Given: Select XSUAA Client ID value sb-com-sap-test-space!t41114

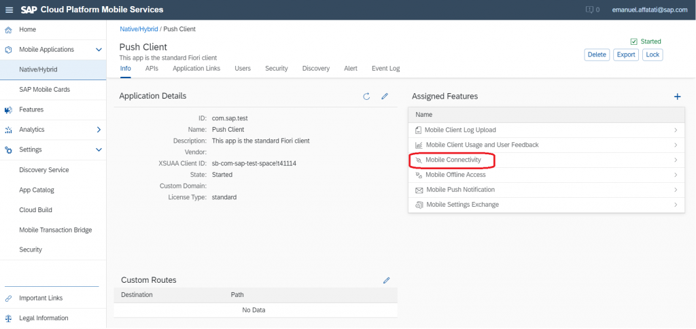Looking at the screenshot, I should point(254,163).
